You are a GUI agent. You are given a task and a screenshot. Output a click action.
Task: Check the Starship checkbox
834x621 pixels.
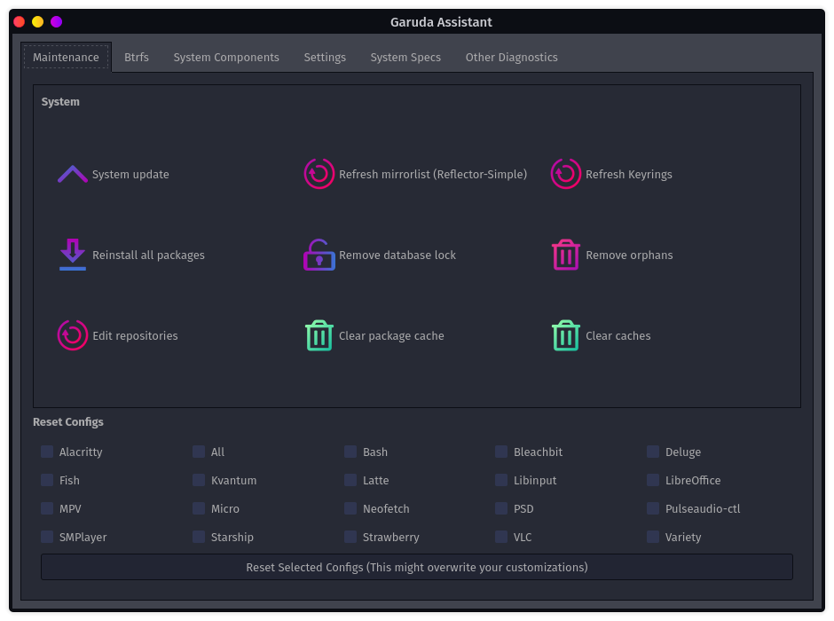pyautogui.click(x=198, y=537)
